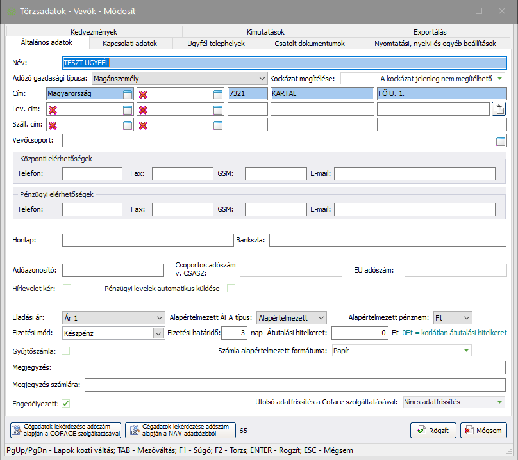The width and height of the screenshot is (518, 460).
Task: Click into the Adóazonosító input field
Action: pyautogui.click(x=113, y=271)
